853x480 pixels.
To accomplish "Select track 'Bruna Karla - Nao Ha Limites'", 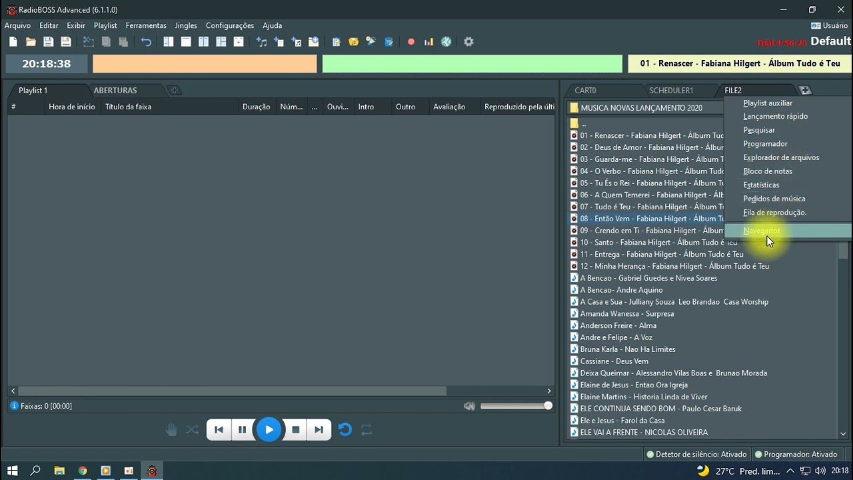I will [x=628, y=349].
